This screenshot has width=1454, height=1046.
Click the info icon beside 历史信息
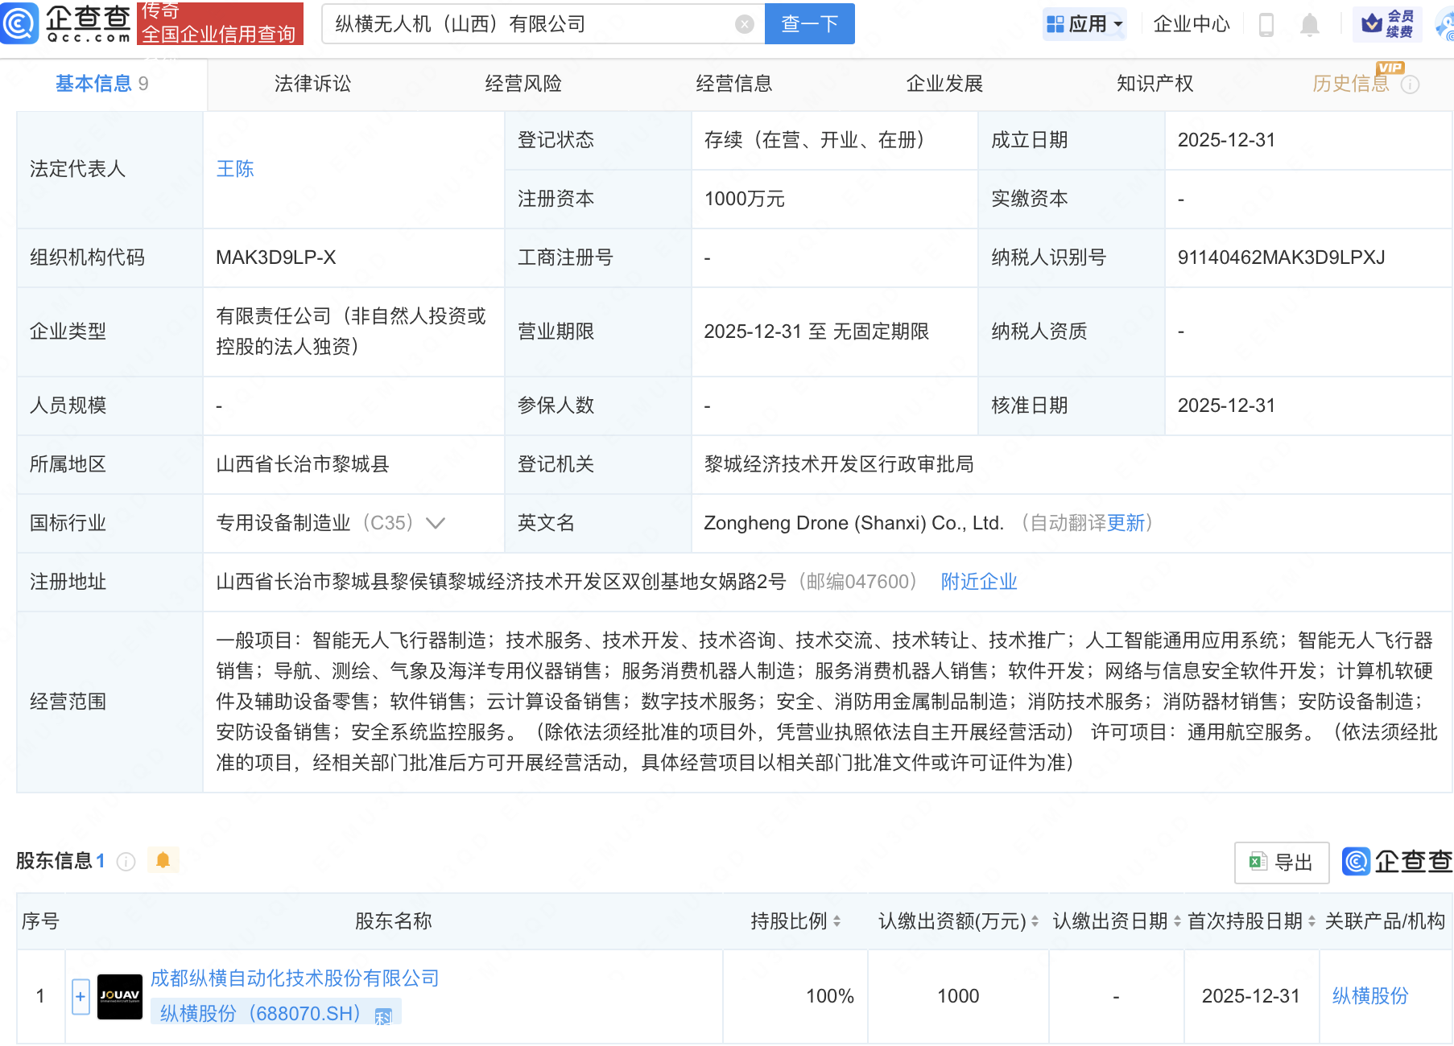click(x=1410, y=84)
